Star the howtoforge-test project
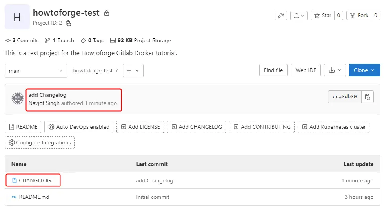 322,15
